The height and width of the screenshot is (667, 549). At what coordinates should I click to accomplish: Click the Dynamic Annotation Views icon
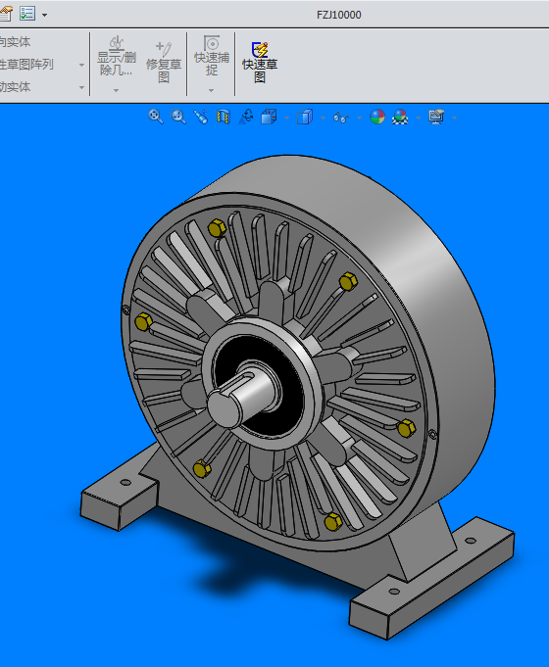coord(246,117)
